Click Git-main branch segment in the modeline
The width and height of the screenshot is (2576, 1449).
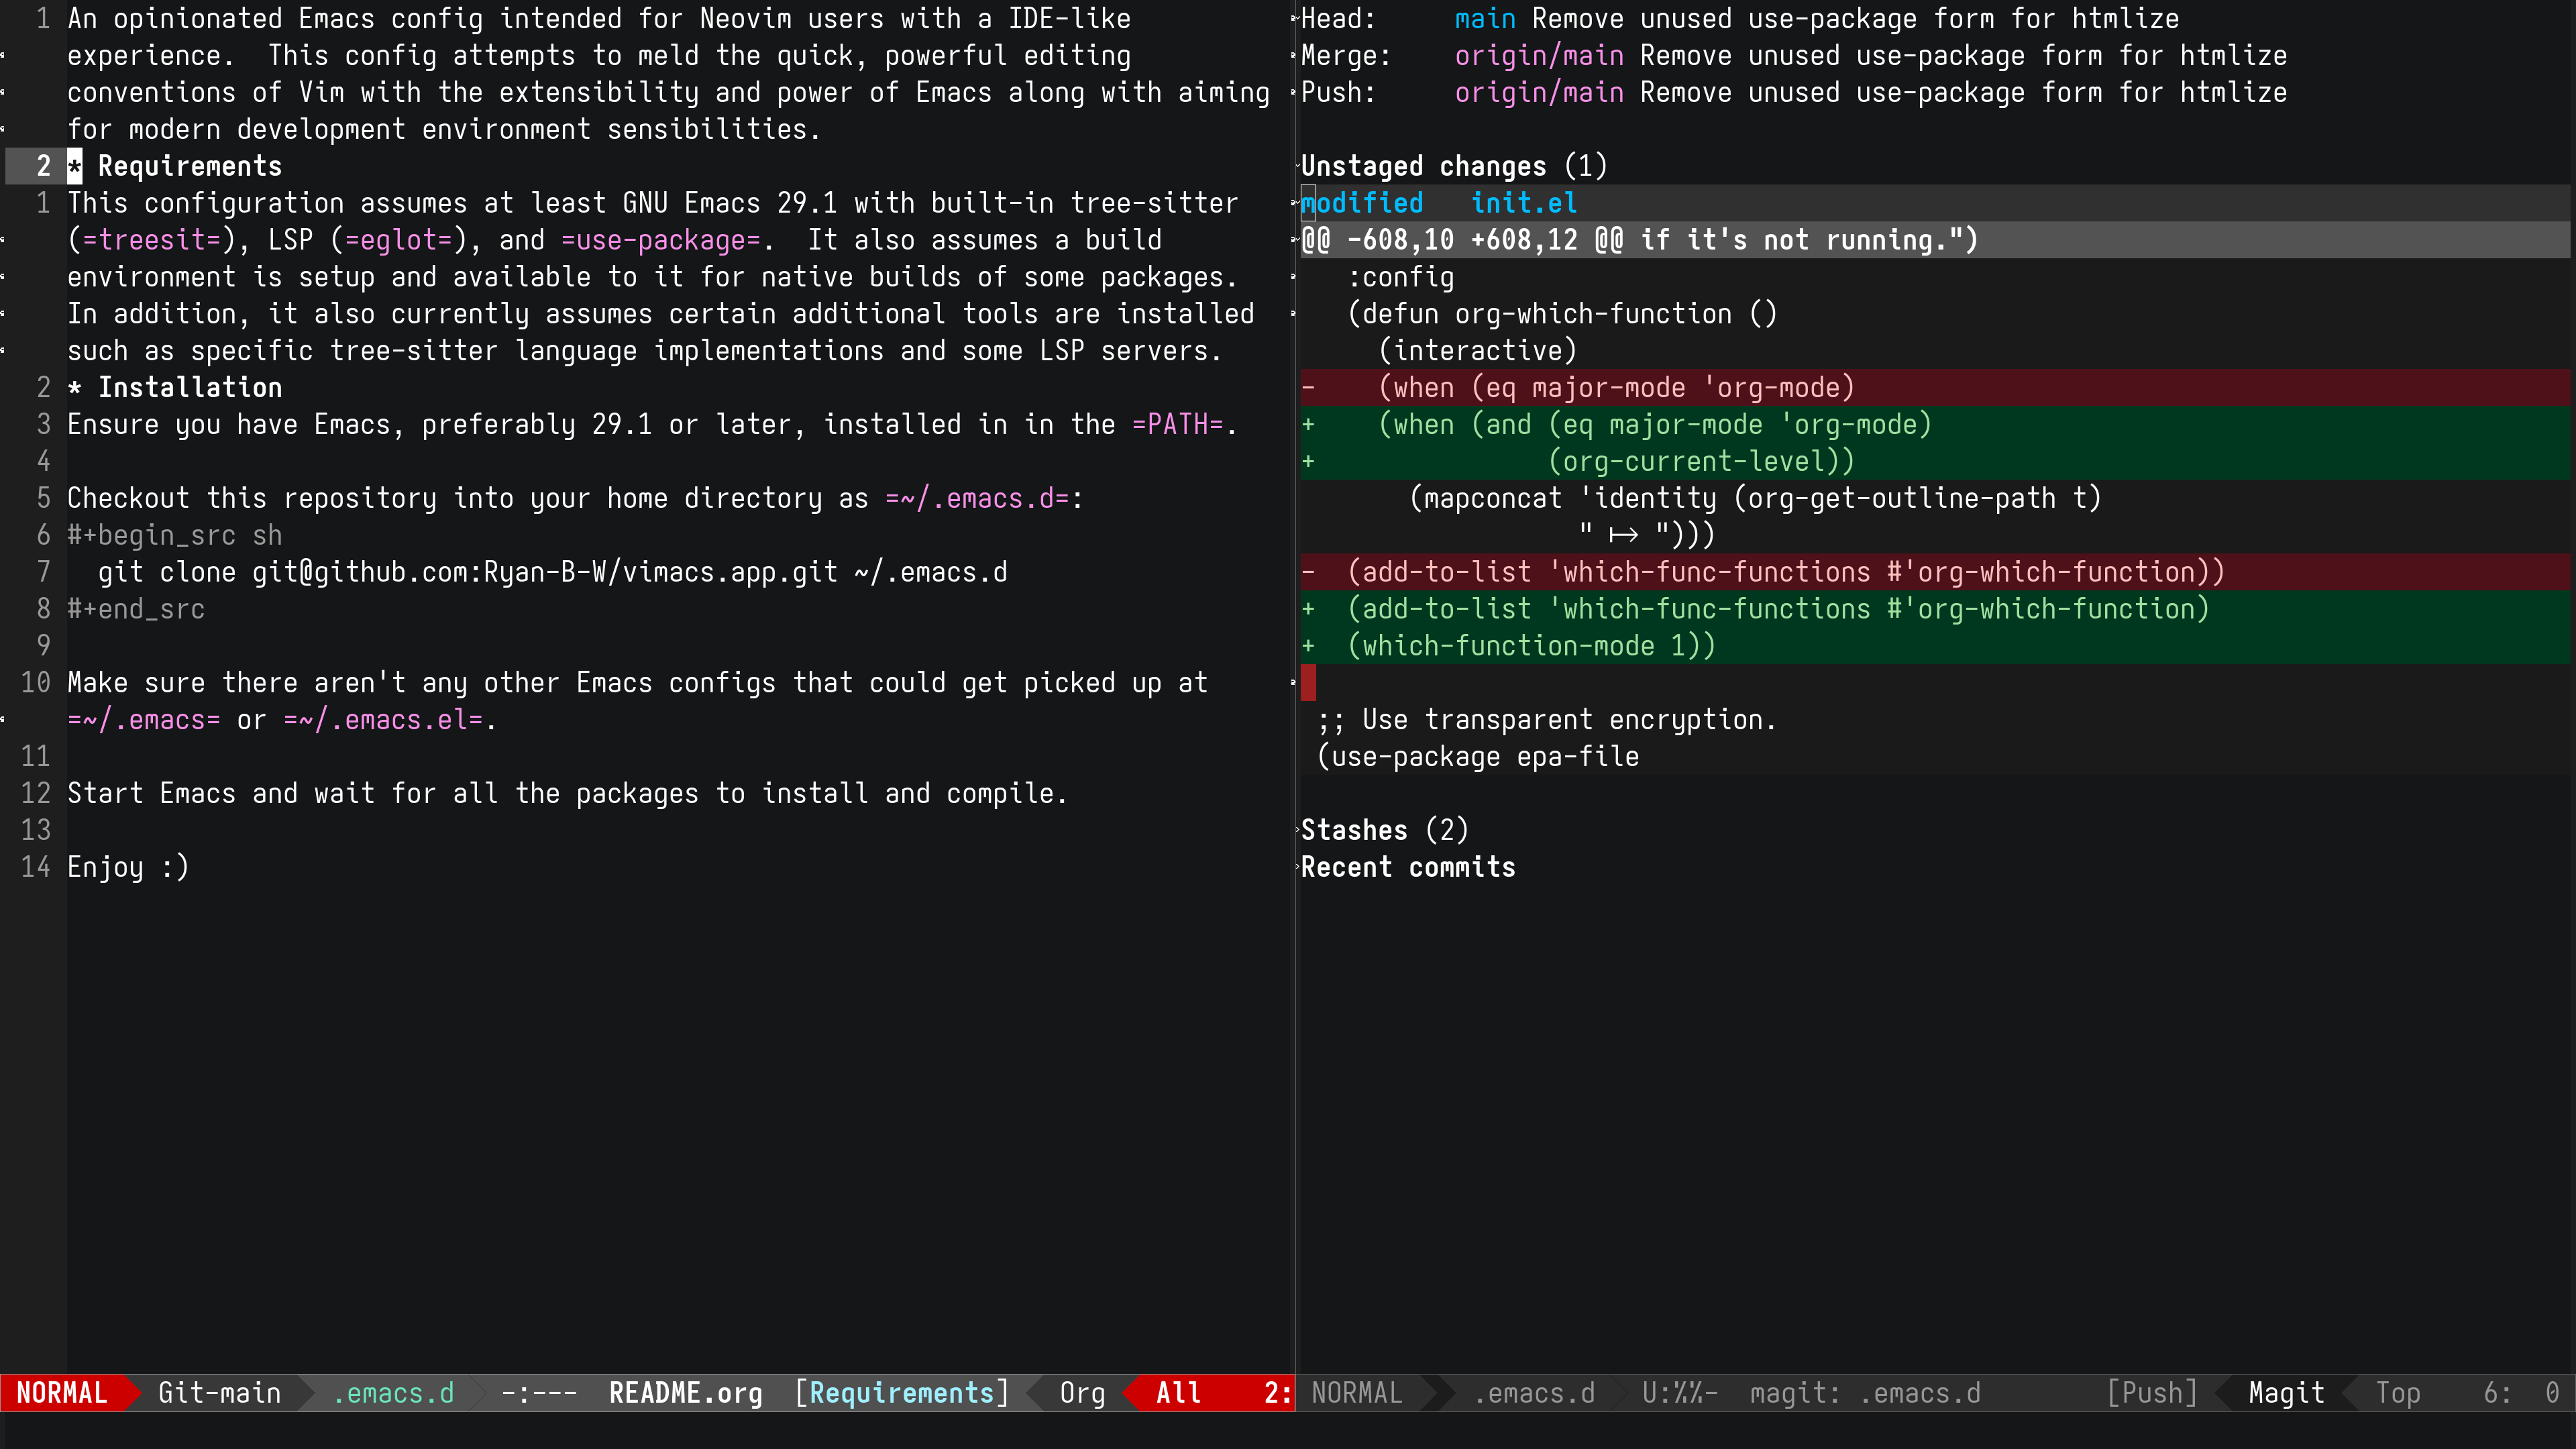219,1393
